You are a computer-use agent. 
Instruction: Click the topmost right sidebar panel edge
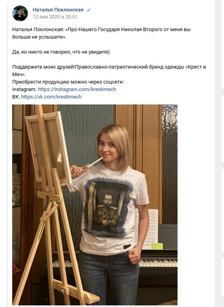tap(222, 45)
